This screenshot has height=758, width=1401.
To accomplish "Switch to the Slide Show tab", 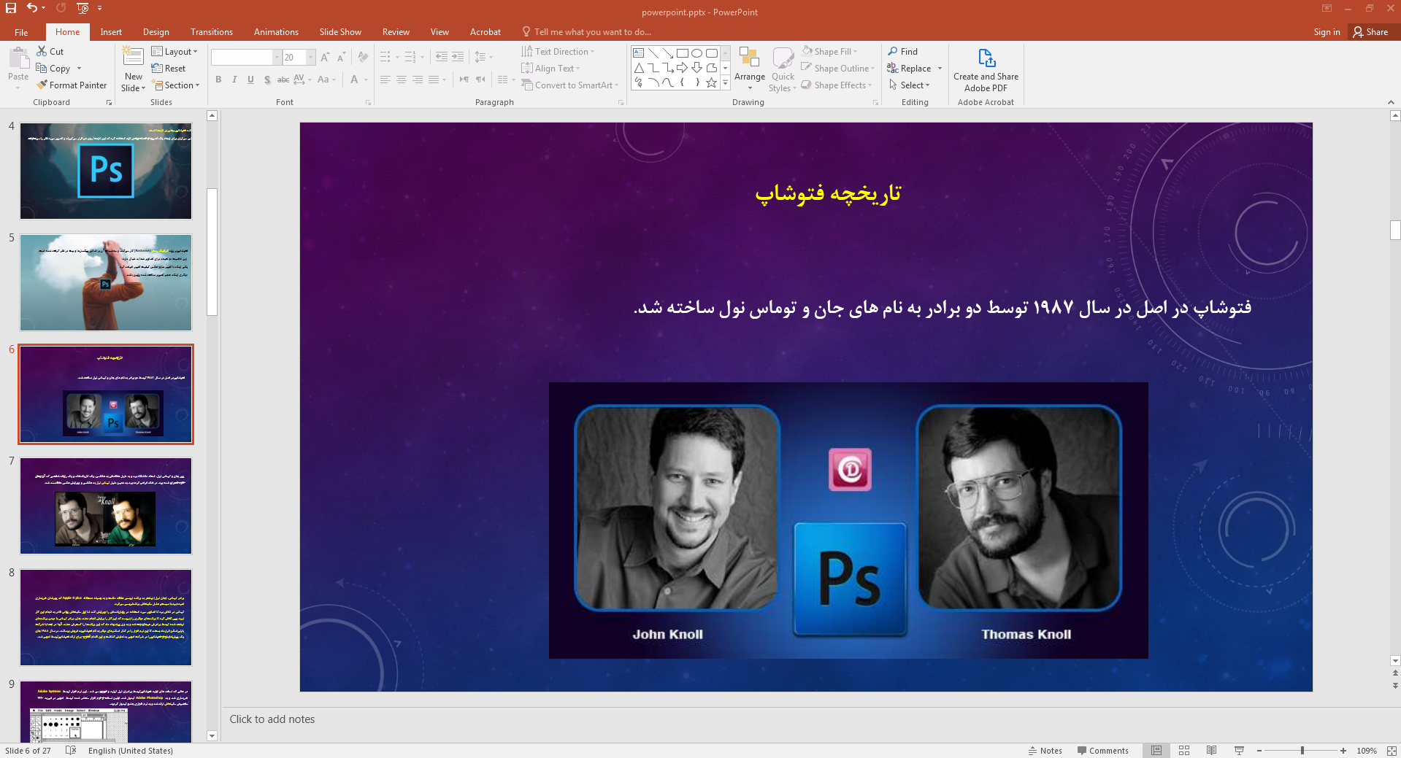I will pyautogui.click(x=340, y=32).
